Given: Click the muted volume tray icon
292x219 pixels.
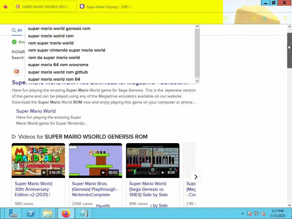Looking at the screenshot, I should click(x=263, y=213).
